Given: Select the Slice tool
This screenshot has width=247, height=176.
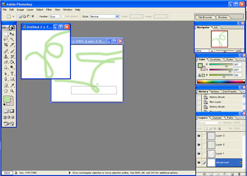Looking at the screenshot, I should 12,45.
